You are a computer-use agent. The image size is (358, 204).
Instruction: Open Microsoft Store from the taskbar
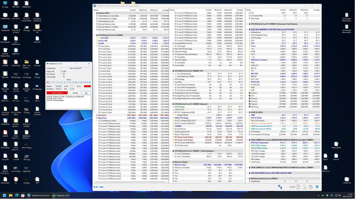[23, 196]
